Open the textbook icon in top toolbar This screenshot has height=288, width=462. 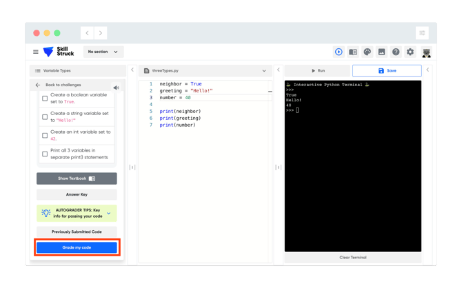pyautogui.click(x=352, y=52)
